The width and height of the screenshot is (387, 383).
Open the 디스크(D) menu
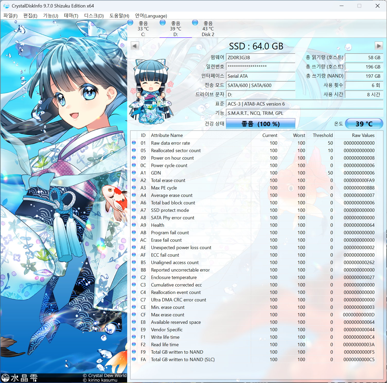coord(94,16)
